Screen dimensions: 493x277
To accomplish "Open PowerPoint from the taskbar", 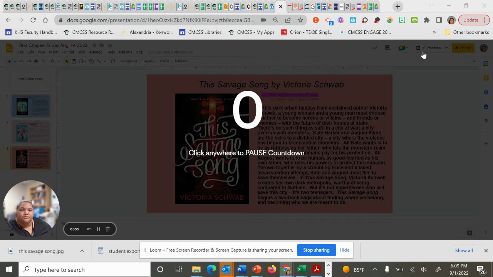I will [257, 270].
